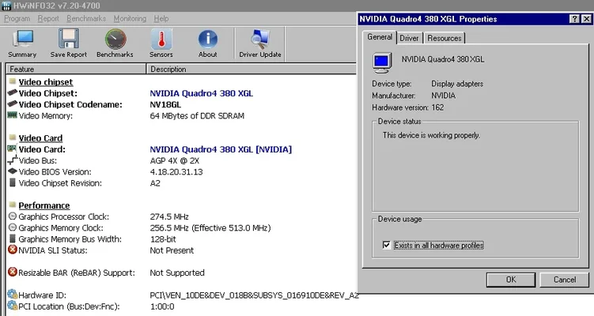Click BIOS version 4.18.20.31.13
594x316 pixels.
(176, 171)
